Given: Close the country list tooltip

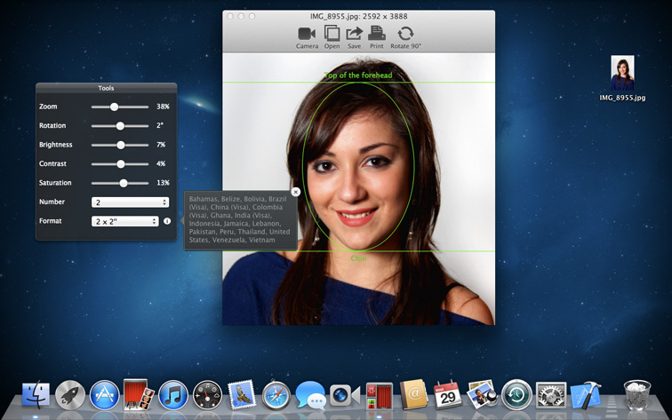Looking at the screenshot, I should point(295,192).
